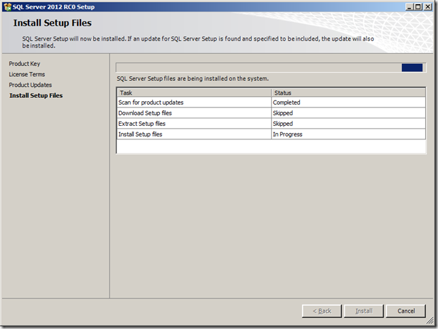Cancel the SQL Server setup
This screenshot has width=438, height=329.
pyautogui.click(x=406, y=311)
